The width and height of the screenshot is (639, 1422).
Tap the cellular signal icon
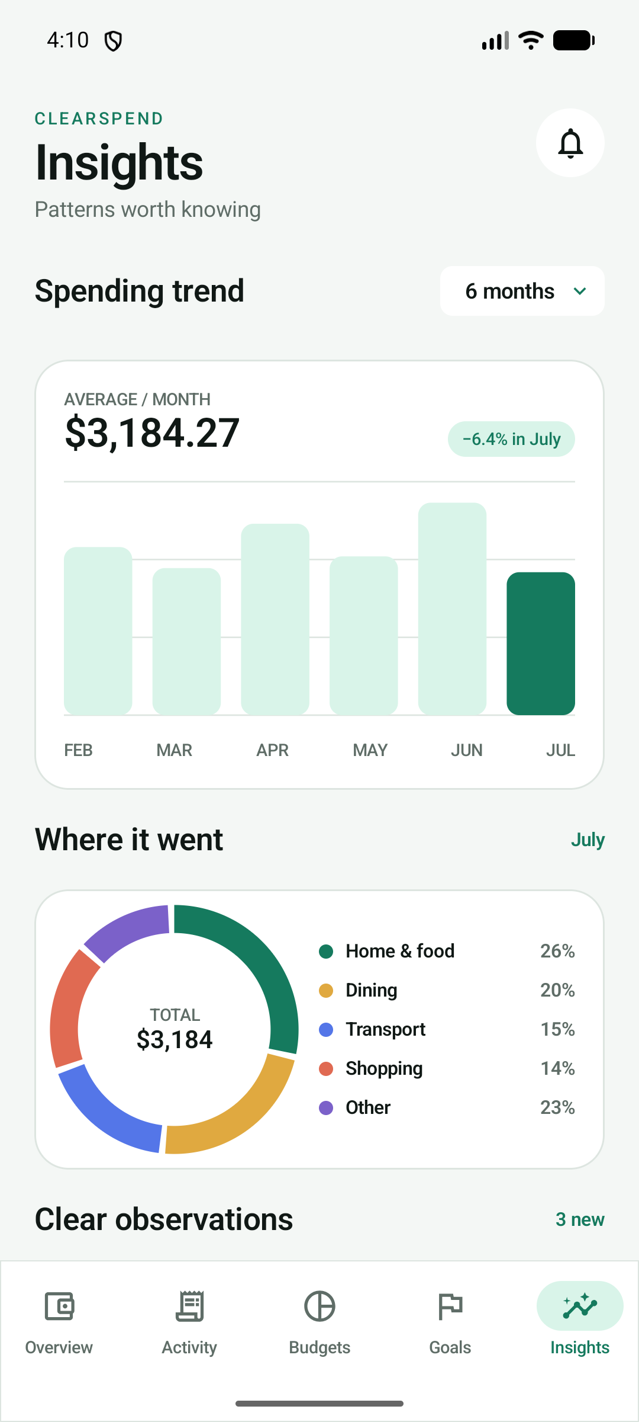click(x=495, y=41)
